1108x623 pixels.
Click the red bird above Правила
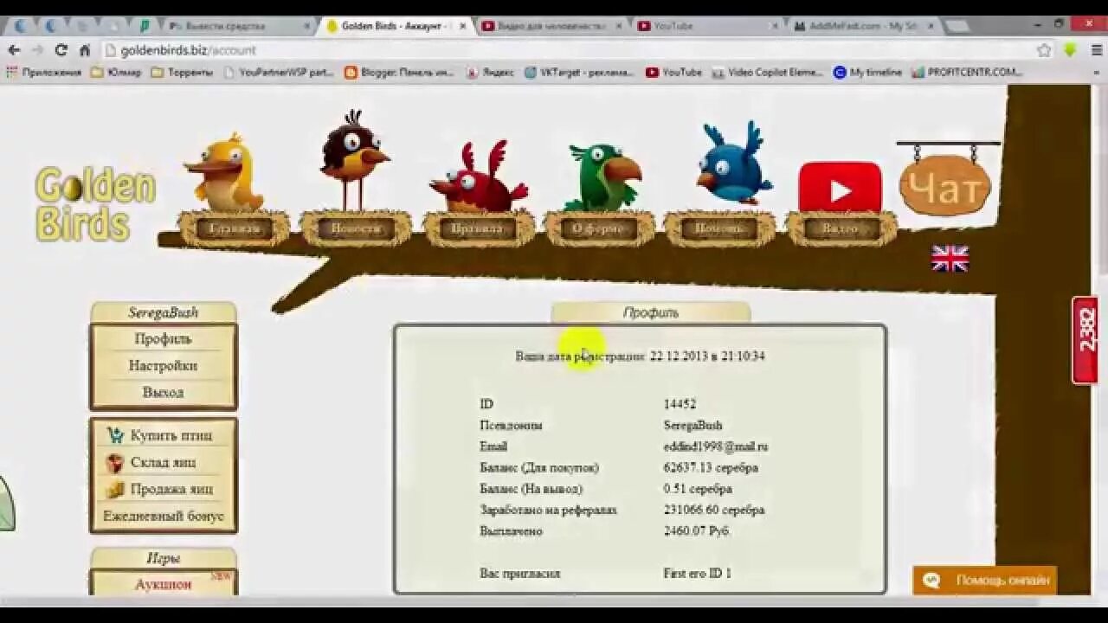coord(479,177)
